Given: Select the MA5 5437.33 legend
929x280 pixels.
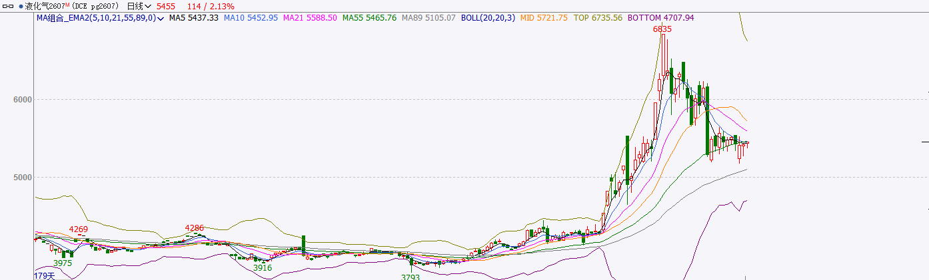Looking at the screenshot, I should tap(193, 18).
